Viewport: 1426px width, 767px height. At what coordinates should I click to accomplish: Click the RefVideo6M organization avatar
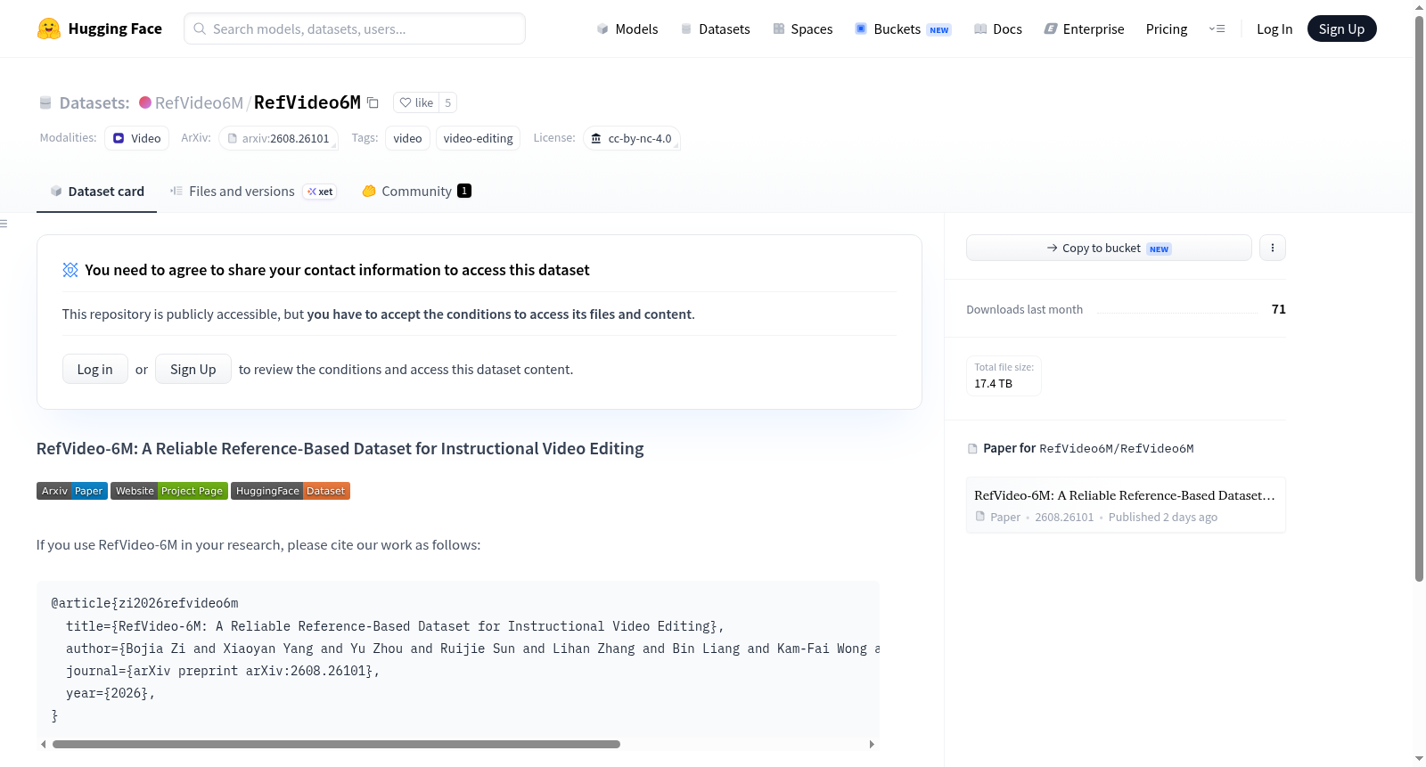(x=145, y=102)
